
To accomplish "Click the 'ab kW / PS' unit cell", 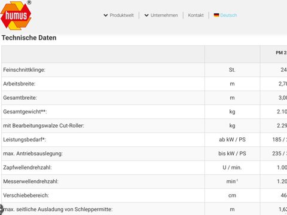I will [x=232, y=140].
